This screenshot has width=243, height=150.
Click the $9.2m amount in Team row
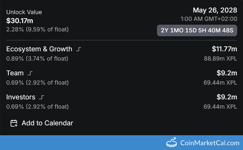pos(227,73)
